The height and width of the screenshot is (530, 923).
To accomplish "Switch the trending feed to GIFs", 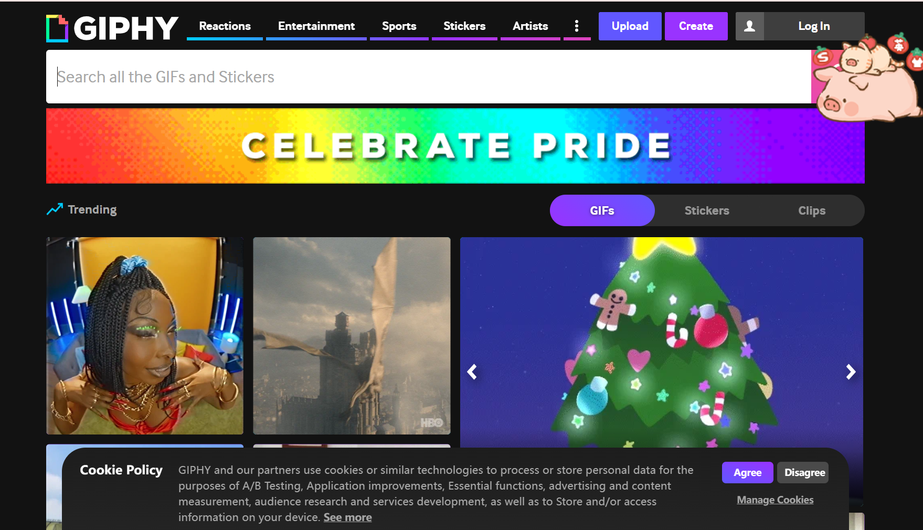I will (602, 210).
